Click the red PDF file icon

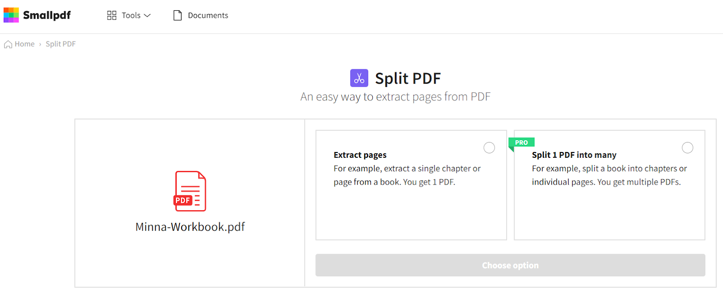point(190,191)
